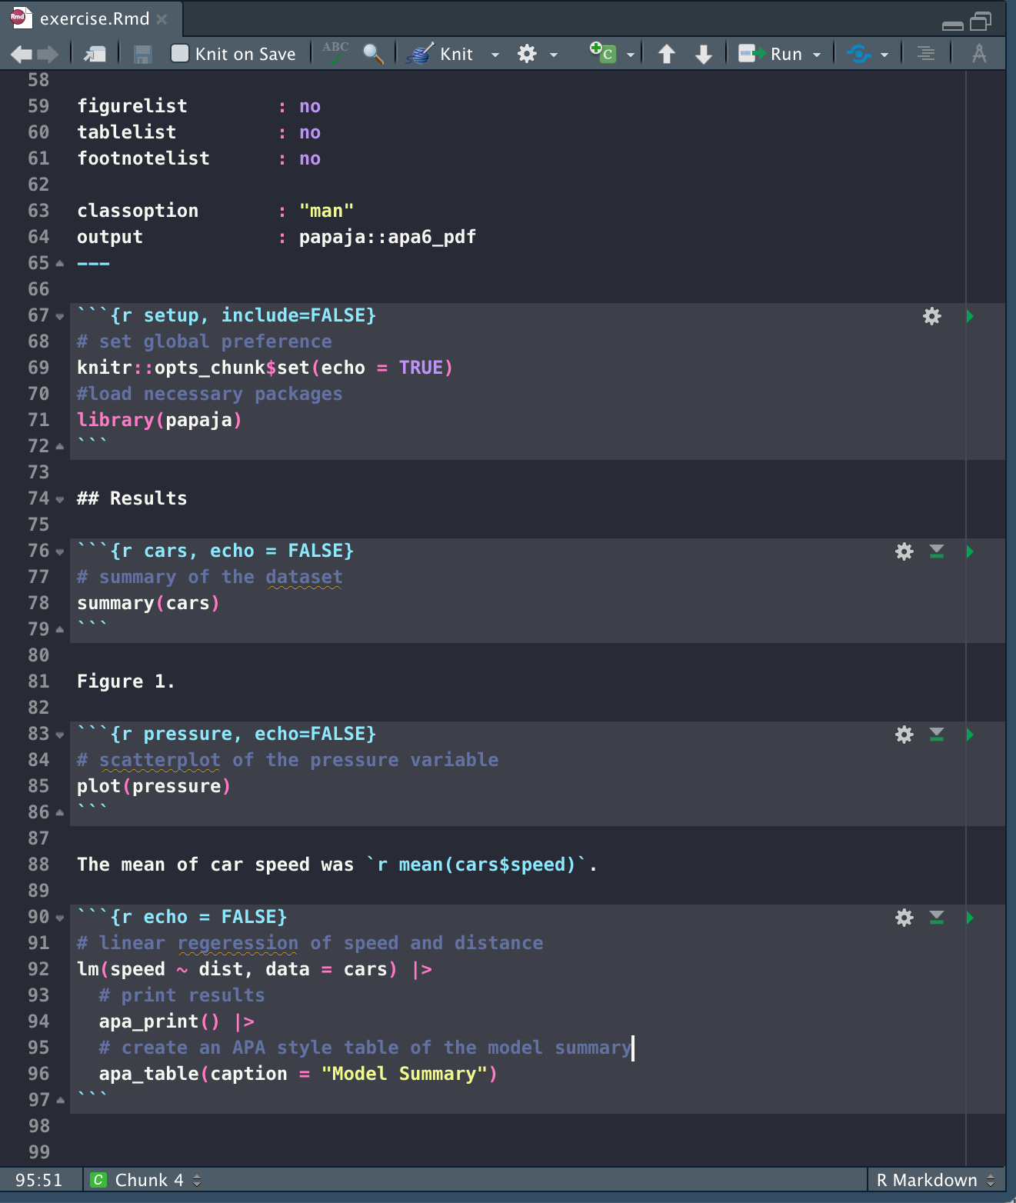The width and height of the screenshot is (1016, 1203).
Task: Collapse the setup chunk at line 67
Action: click(60, 316)
